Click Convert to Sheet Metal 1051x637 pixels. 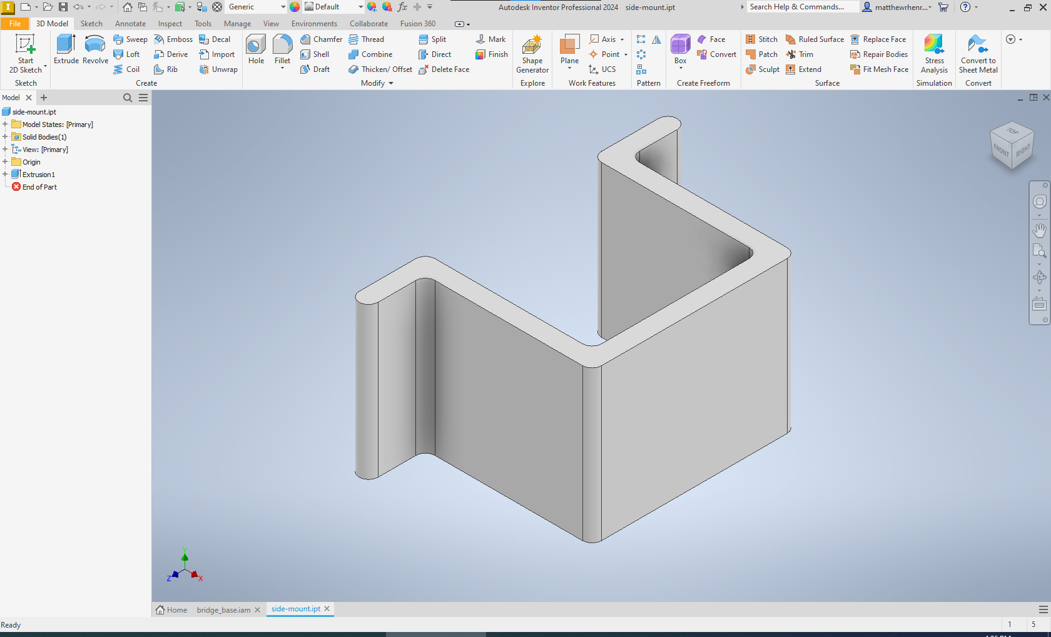pyautogui.click(x=978, y=54)
